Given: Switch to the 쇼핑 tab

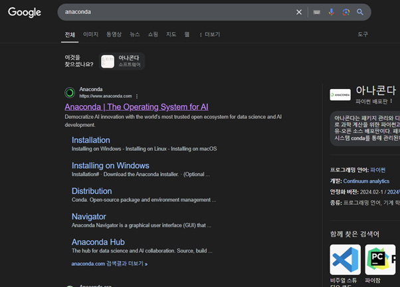Looking at the screenshot, I should (153, 35).
